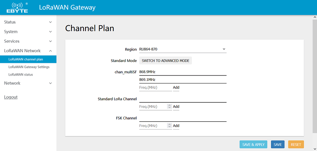317x151 pixels.
Task: Collapse the LoRaWAN Network section
Action: point(28,51)
